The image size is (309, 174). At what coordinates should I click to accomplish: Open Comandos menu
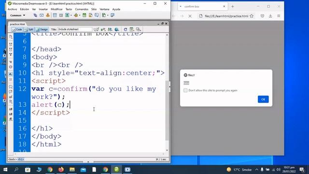point(82,9)
